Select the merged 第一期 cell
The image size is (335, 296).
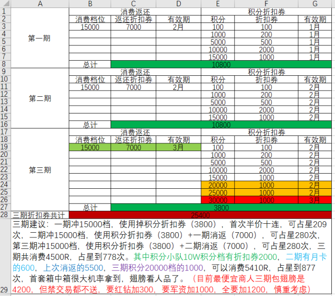point(40,38)
